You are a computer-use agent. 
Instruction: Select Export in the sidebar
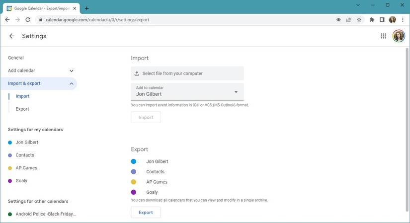click(22, 109)
